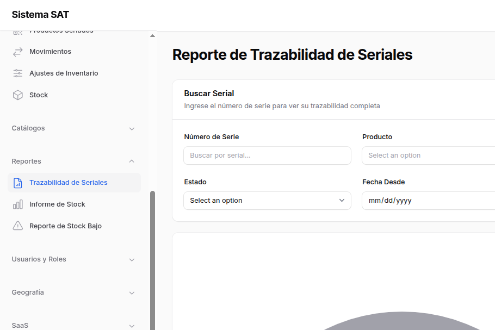This screenshot has height=330, width=495.
Task: Go to Informe de Stock
Action: tap(57, 204)
